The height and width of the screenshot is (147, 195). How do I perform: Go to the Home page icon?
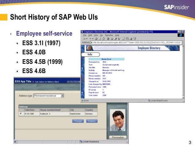click(x=103, y=39)
